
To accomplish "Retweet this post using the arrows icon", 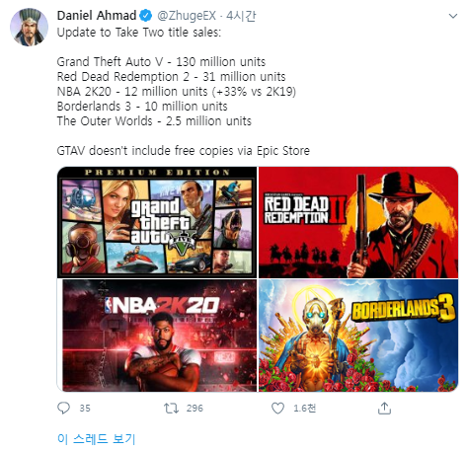I will click(x=171, y=409).
